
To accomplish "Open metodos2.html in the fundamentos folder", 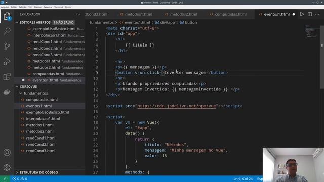I will (50, 131).
